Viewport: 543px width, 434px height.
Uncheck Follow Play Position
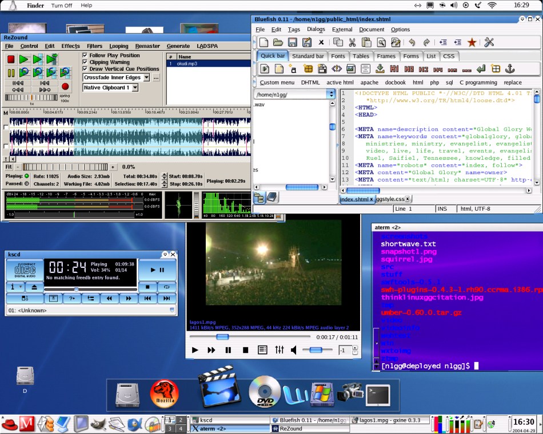85,55
